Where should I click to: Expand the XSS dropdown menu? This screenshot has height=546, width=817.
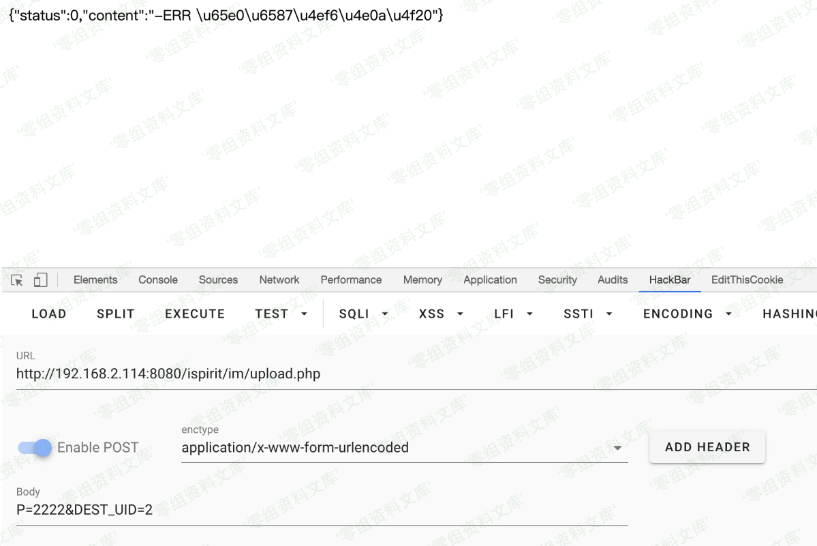coord(440,314)
